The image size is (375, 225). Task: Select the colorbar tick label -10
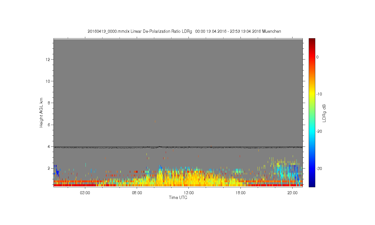[319, 94]
